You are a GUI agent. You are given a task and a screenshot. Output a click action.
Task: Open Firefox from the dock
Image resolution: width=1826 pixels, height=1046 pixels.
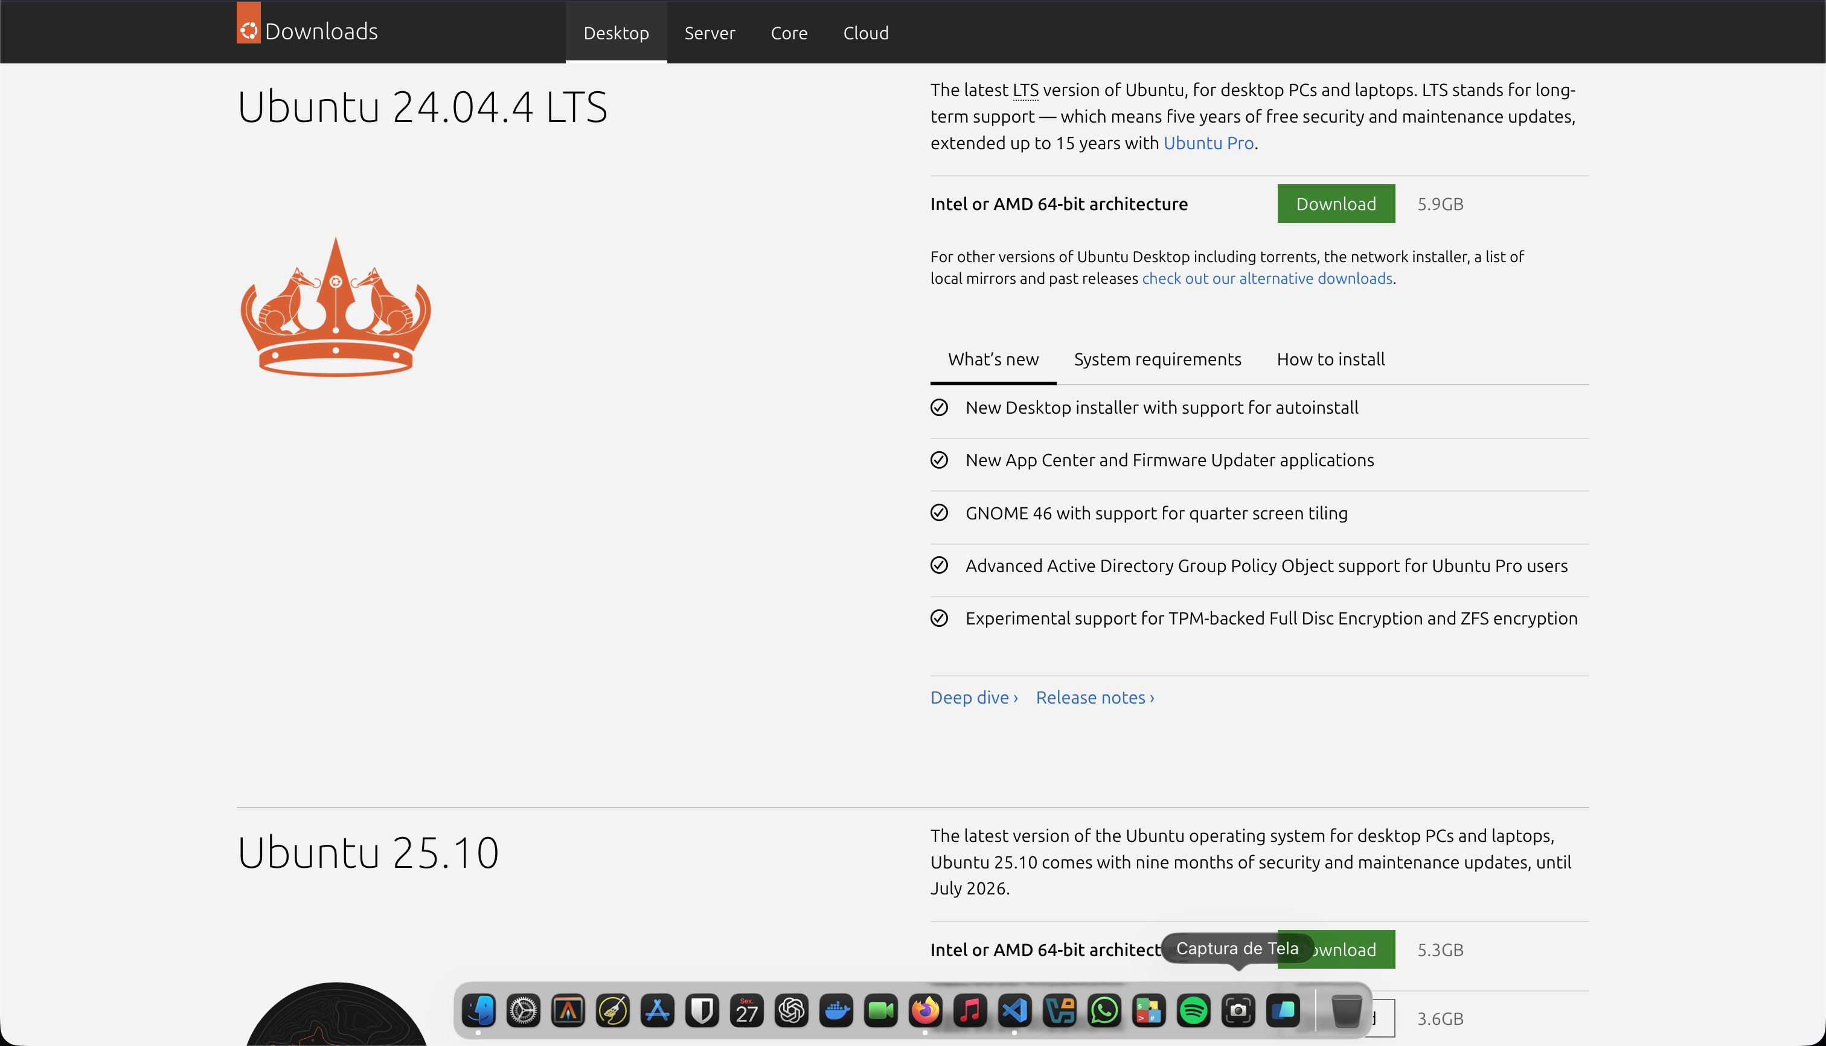click(x=925, y=1011)
